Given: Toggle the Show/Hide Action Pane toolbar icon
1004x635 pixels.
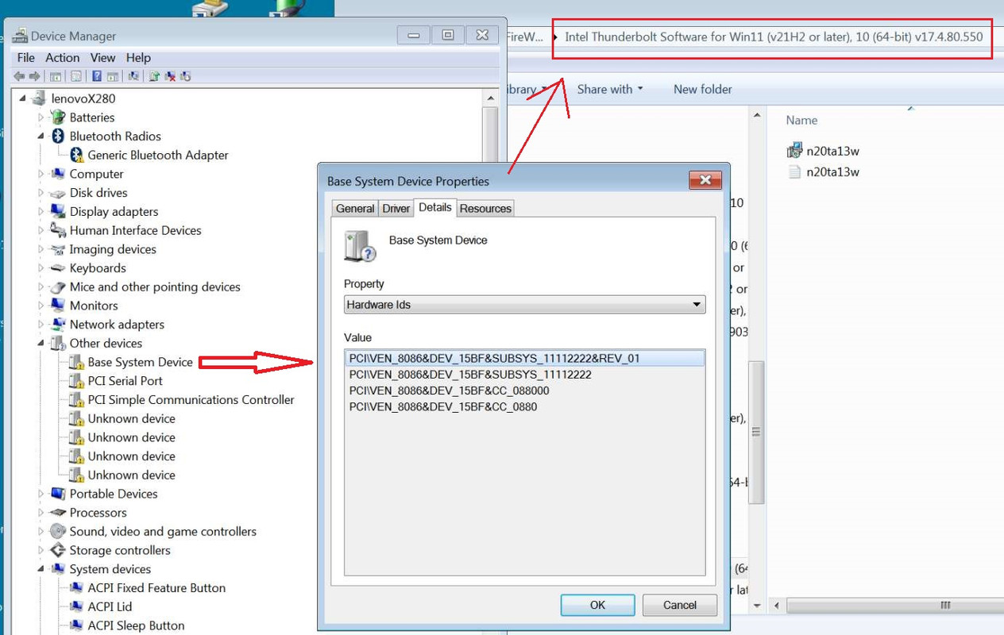Looking at the screenshot, I should [x=113, y=76].
